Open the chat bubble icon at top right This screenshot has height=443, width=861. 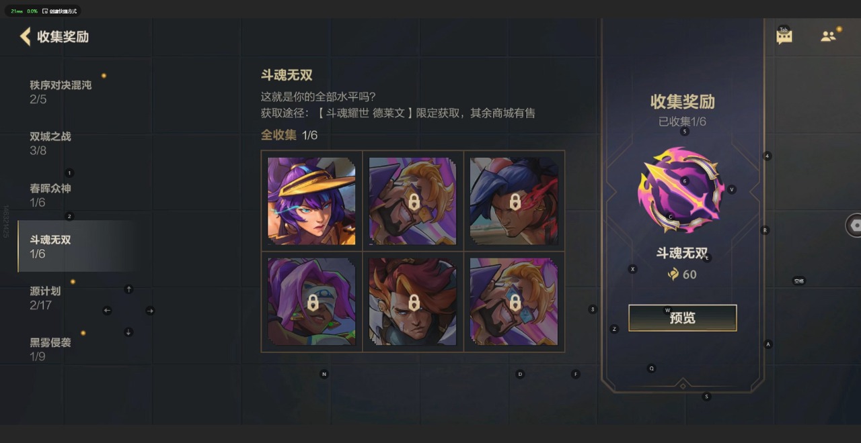click(x=784, y=37)
